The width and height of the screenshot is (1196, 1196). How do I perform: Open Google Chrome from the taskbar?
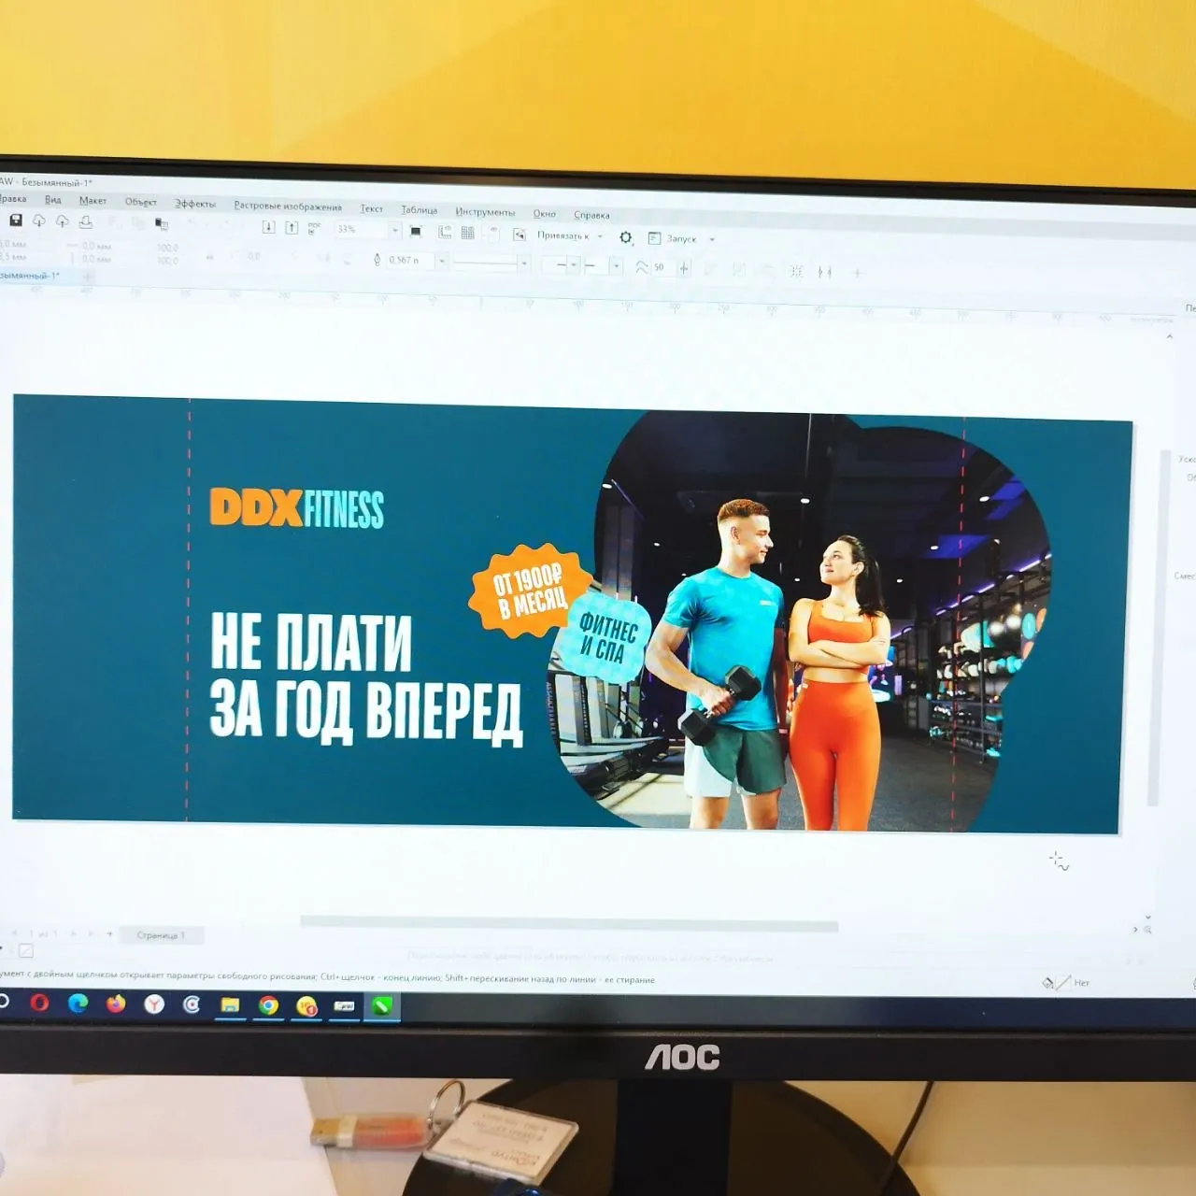(x=268, y=1005)
